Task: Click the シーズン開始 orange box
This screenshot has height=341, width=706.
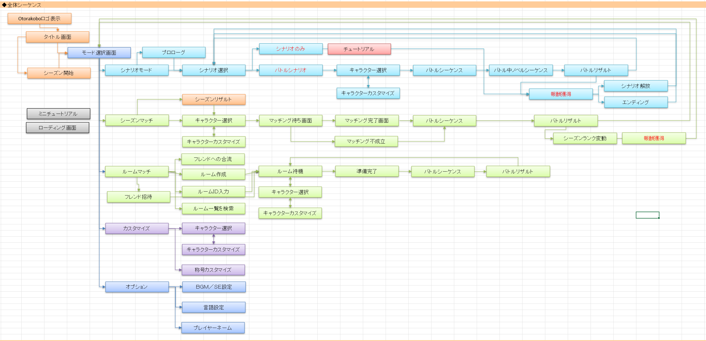Action: coord(59,73)
